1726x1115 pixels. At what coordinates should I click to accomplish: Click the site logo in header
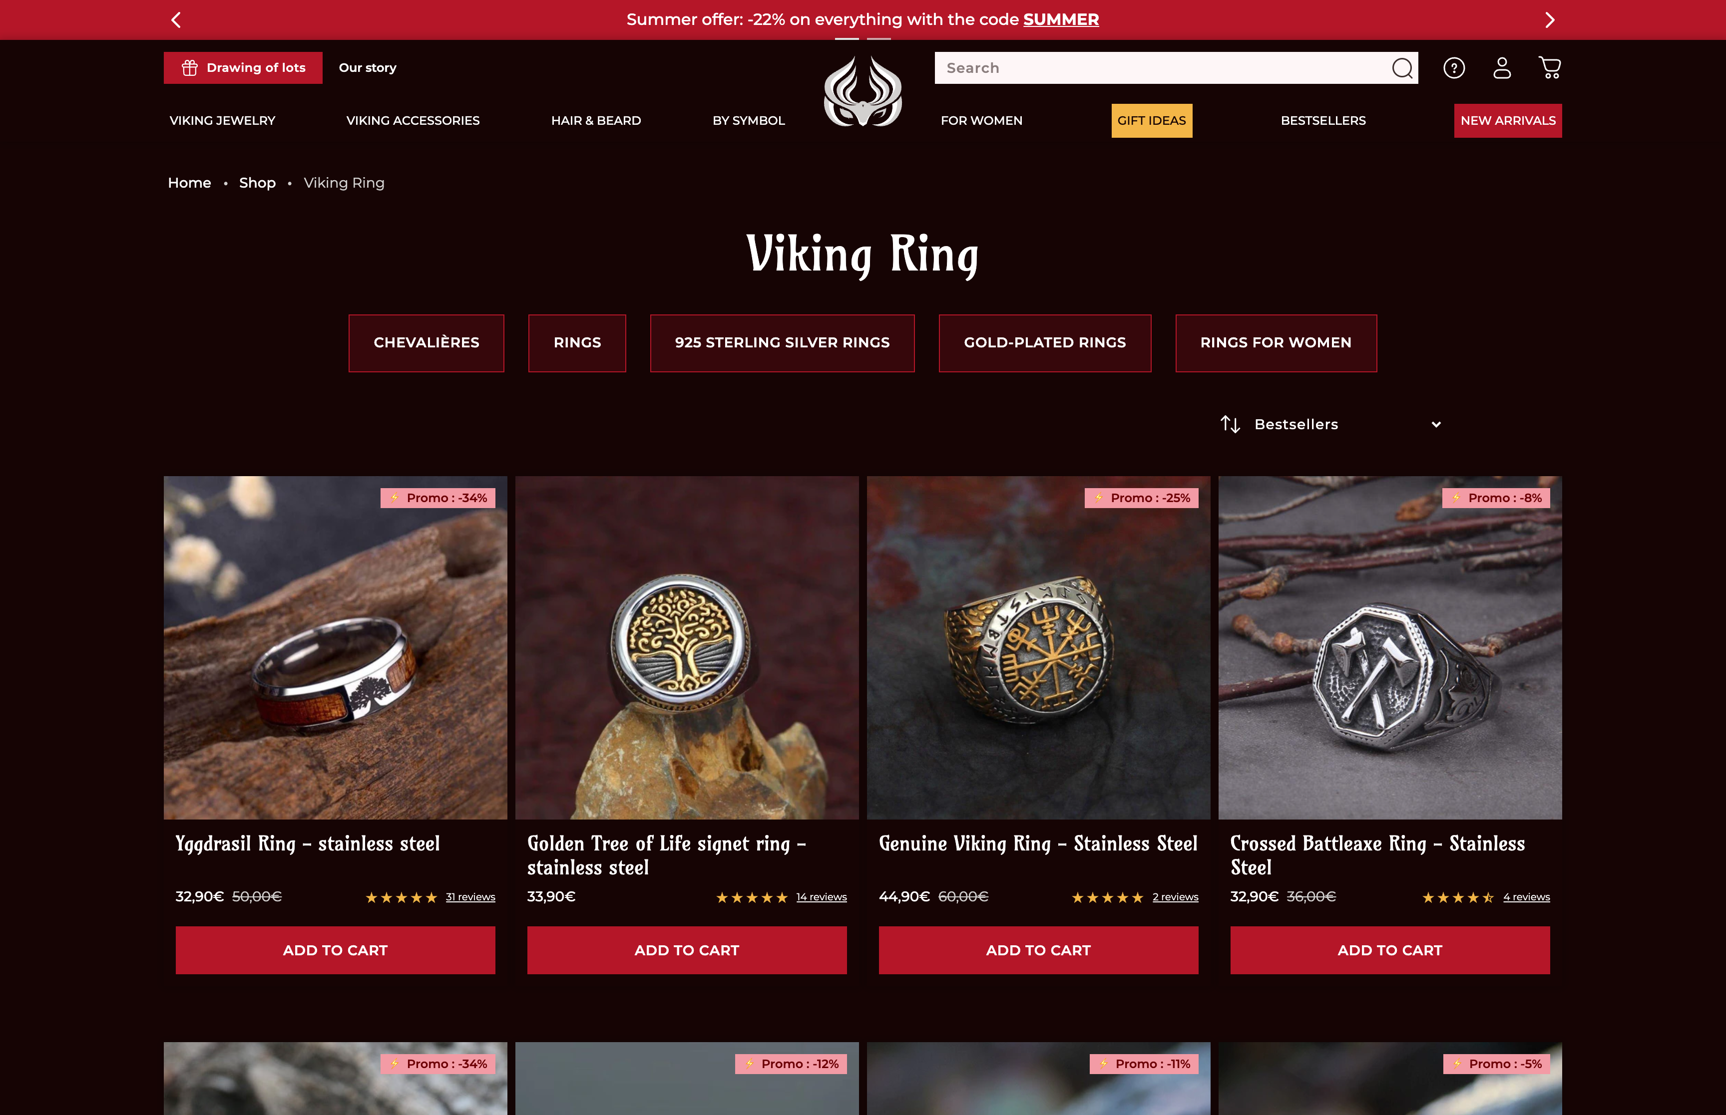point(863,90)
